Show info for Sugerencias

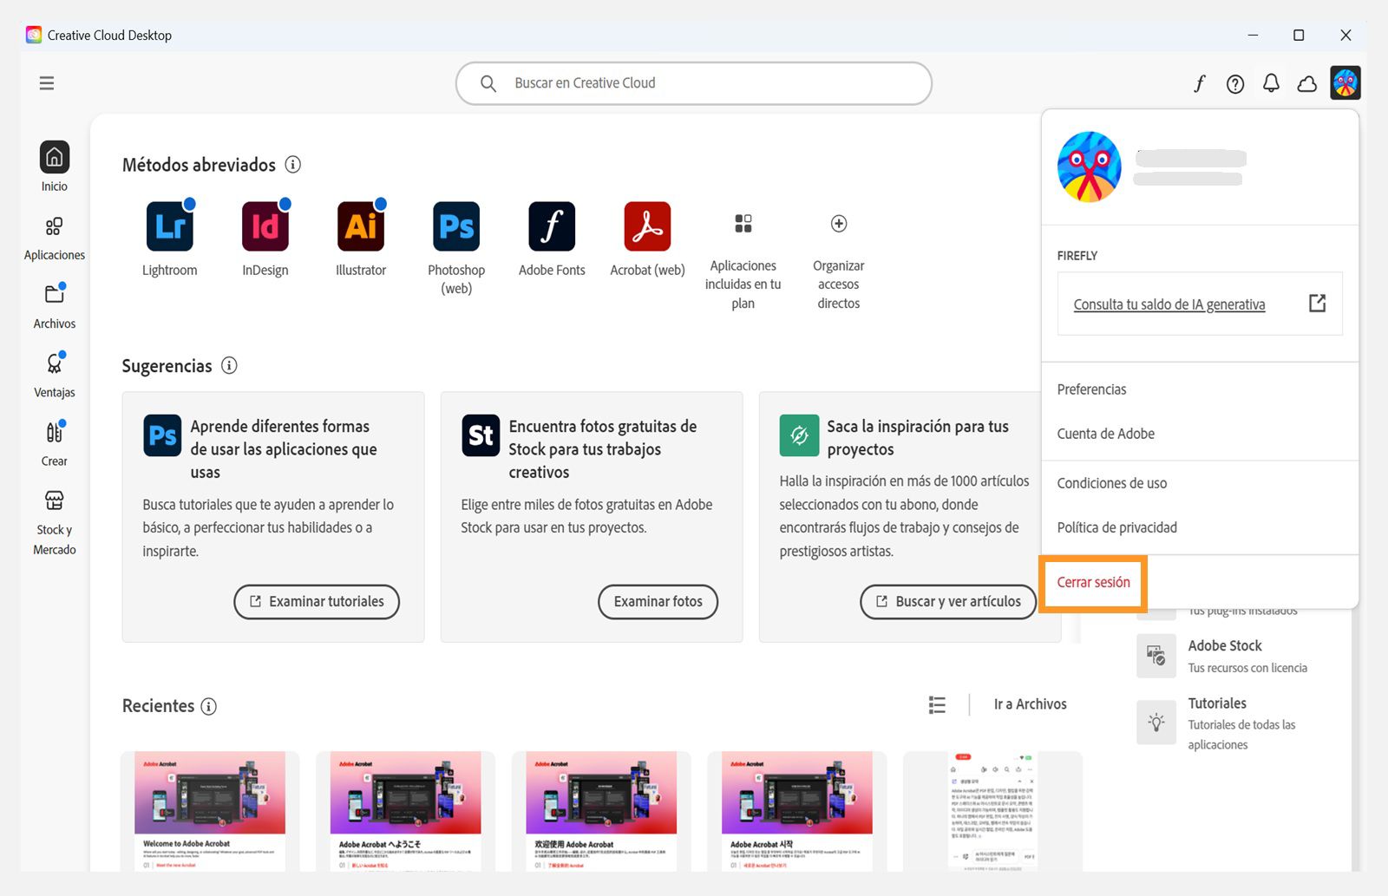click(229, 365)
